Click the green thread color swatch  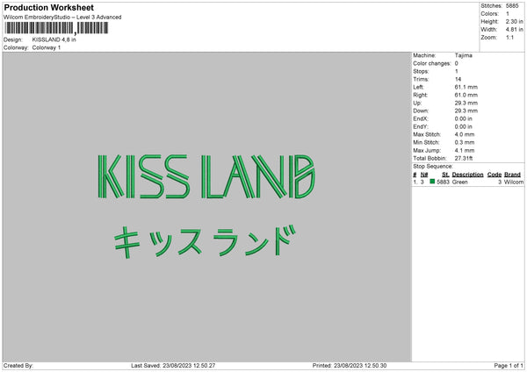(432, 182)
